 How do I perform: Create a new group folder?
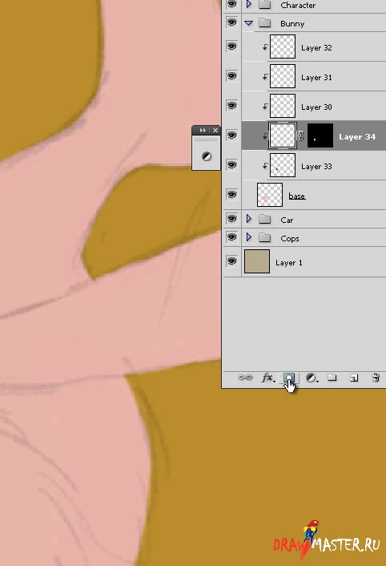[x=332, y=378]
